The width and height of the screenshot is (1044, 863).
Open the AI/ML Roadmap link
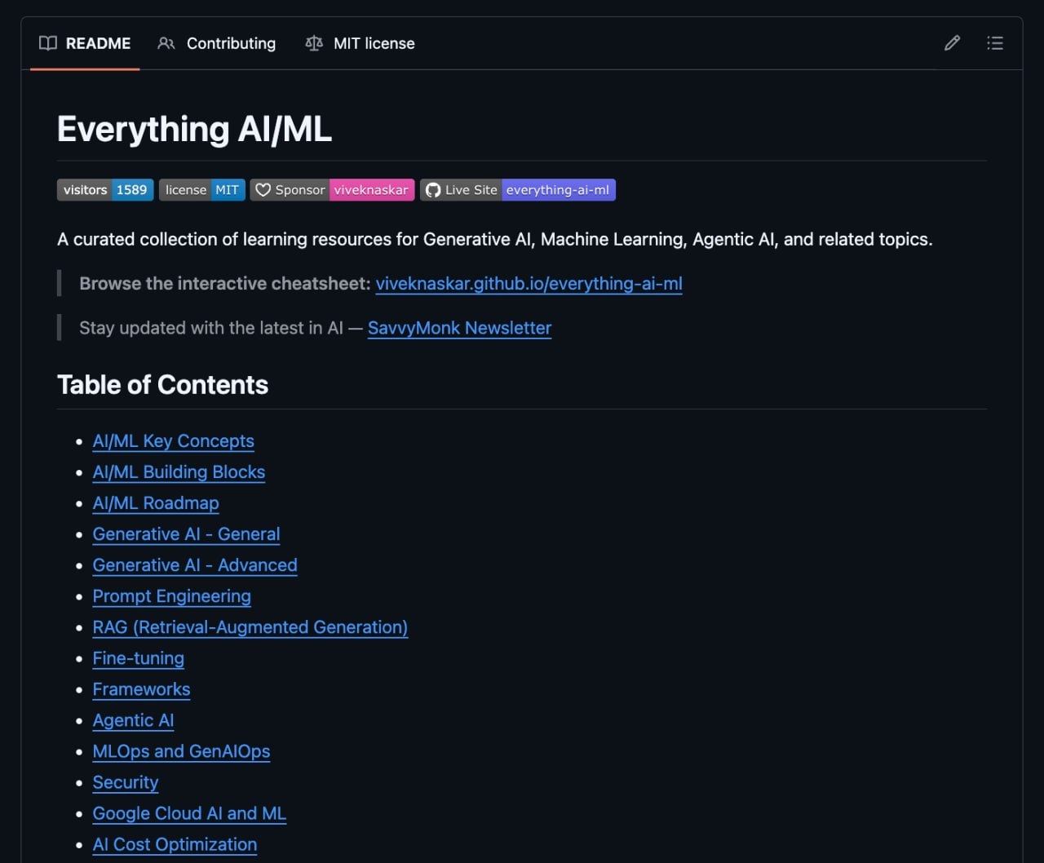156,503
